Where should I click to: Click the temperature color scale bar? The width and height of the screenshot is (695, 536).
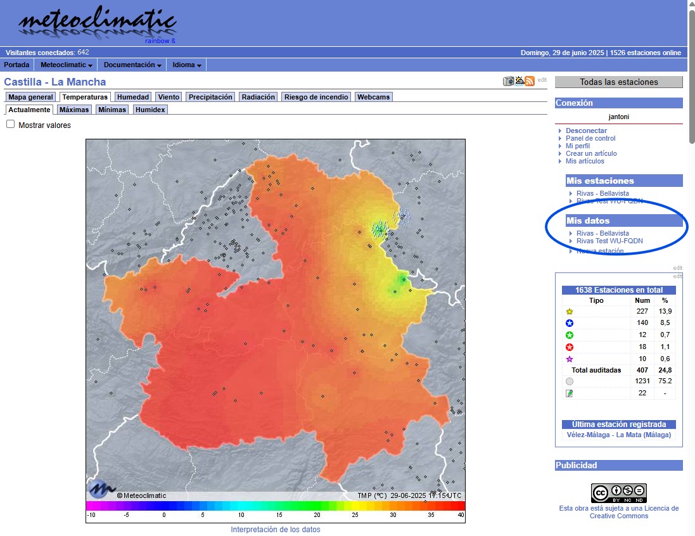[276, 506]
